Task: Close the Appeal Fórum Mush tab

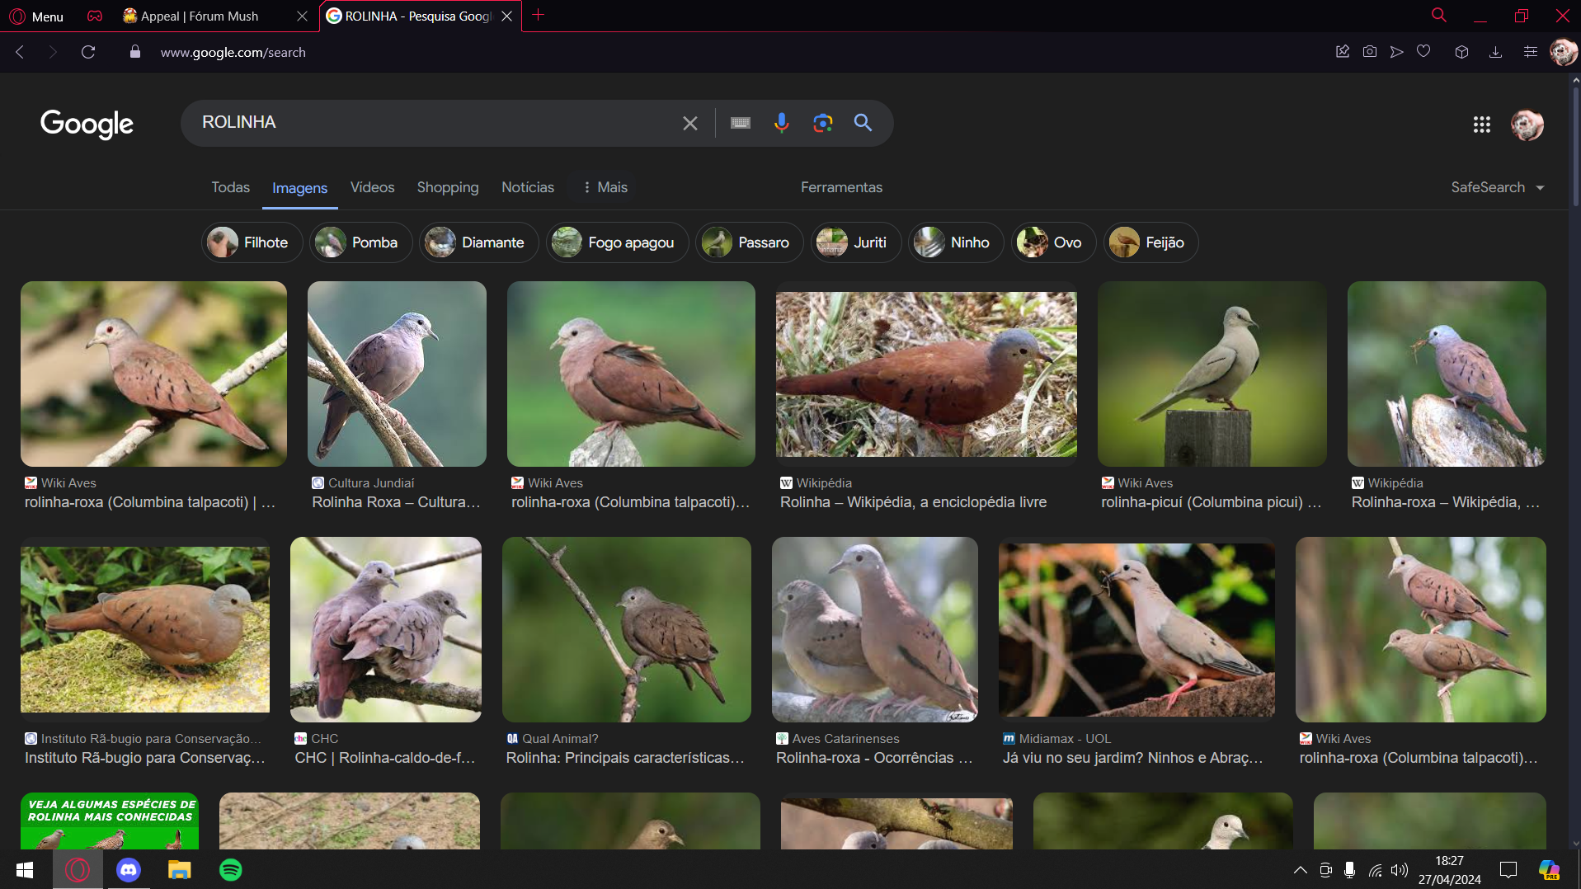Action: coord(302,16)
